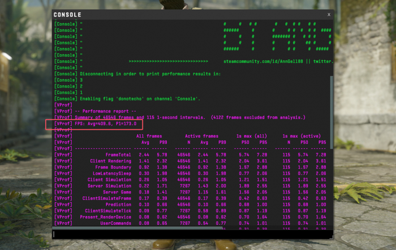Click the Server Simulation row label

click(x=109, y=186)
